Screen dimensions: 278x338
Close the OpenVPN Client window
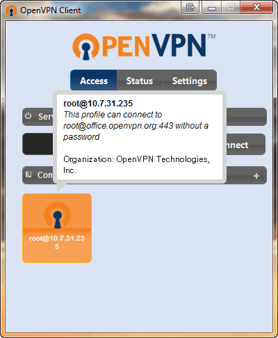click(256, 8)
